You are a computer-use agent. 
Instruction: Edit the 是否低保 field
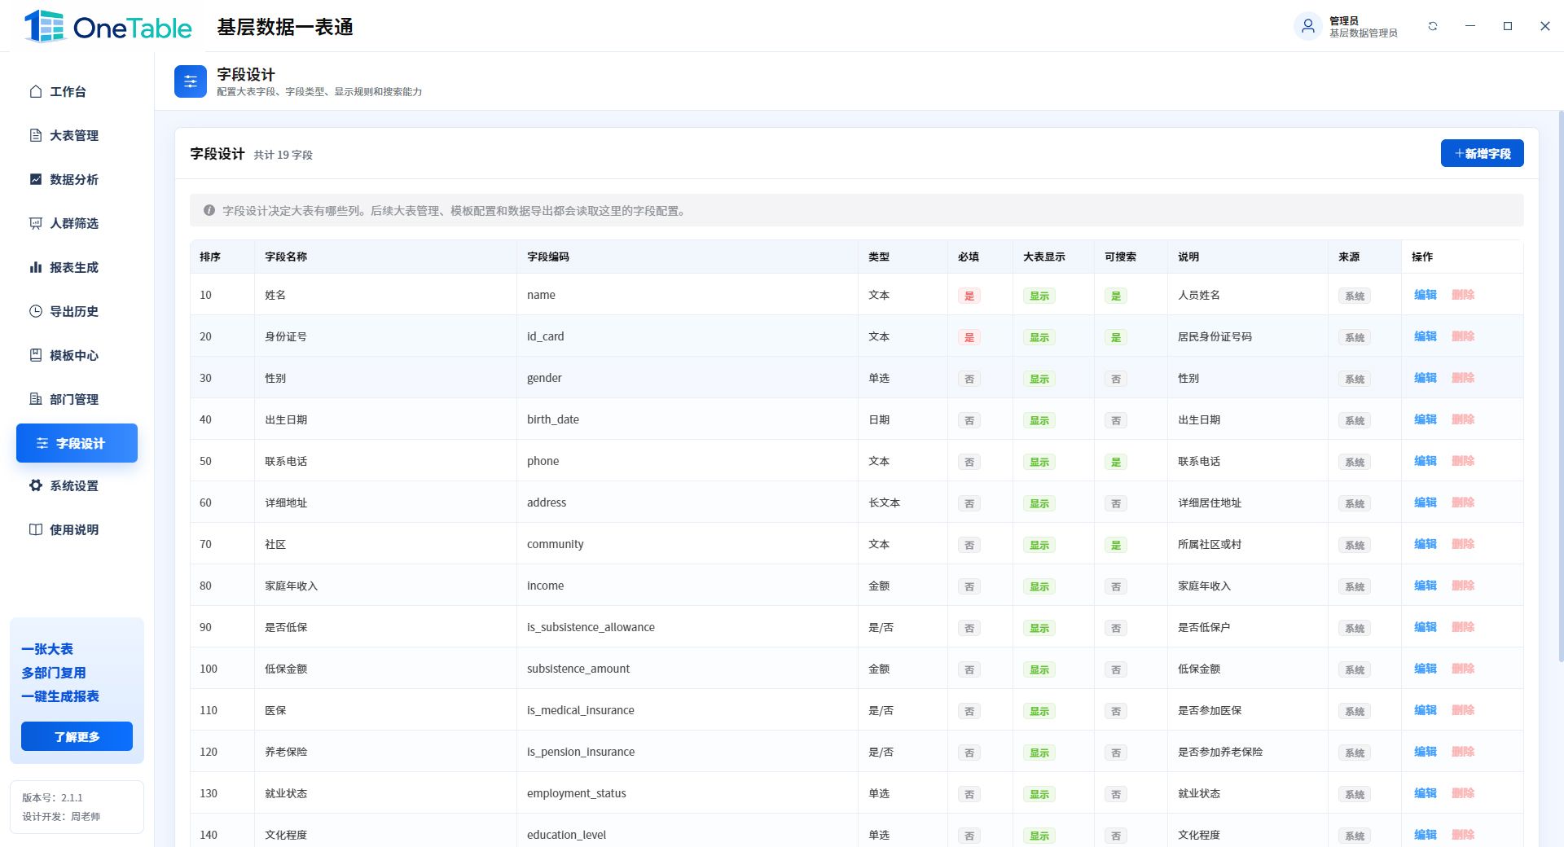(x=1426, y=627)
